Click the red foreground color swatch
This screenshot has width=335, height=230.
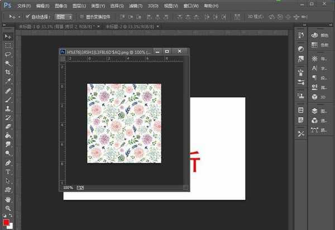point(6,223)
